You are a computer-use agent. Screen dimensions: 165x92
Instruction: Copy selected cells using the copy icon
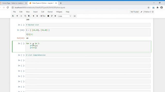pos(25,16)
